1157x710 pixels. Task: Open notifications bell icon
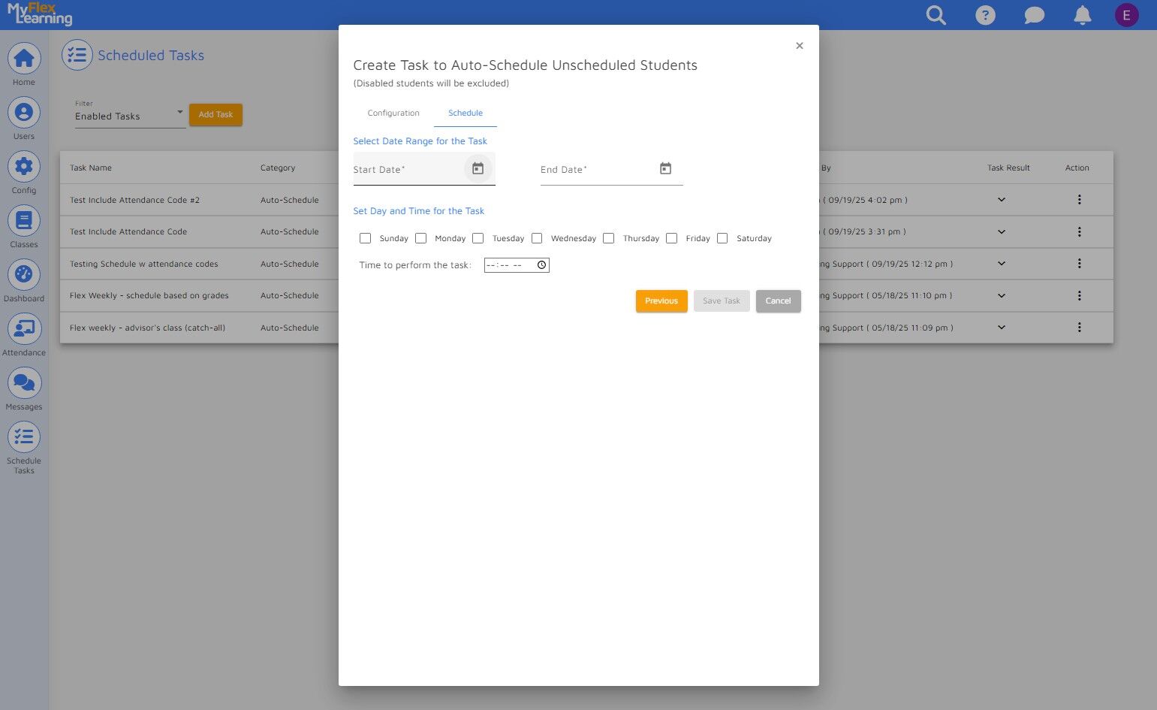click(1082, 15)
